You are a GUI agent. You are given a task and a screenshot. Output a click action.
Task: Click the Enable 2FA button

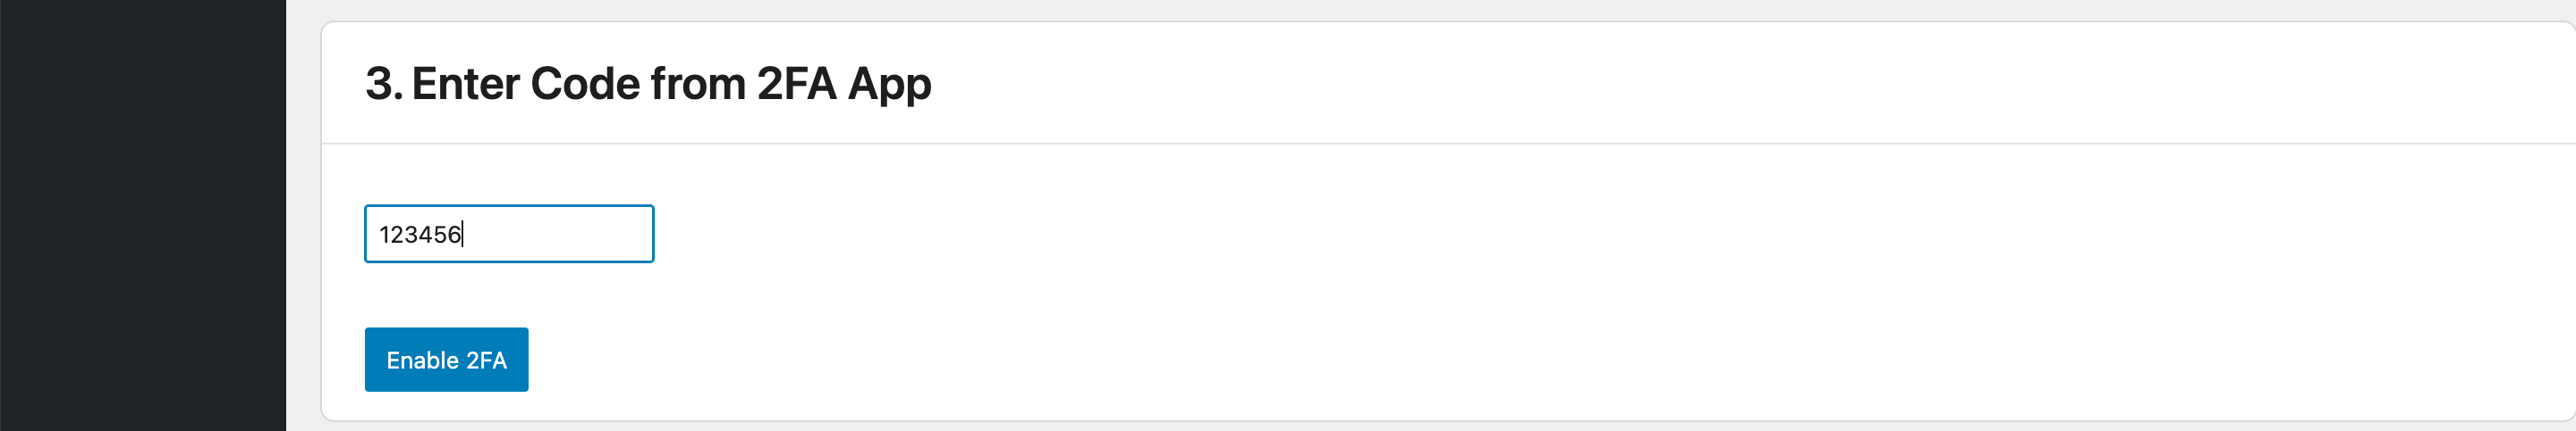[x=446, y=359]
